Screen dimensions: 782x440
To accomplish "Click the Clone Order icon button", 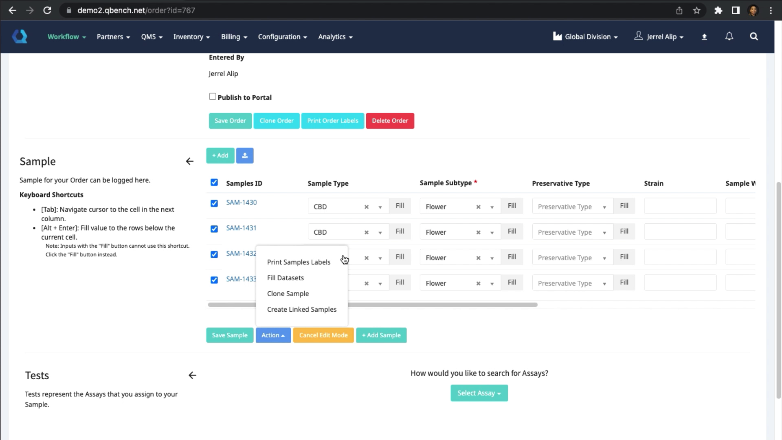I will point(277,120).
